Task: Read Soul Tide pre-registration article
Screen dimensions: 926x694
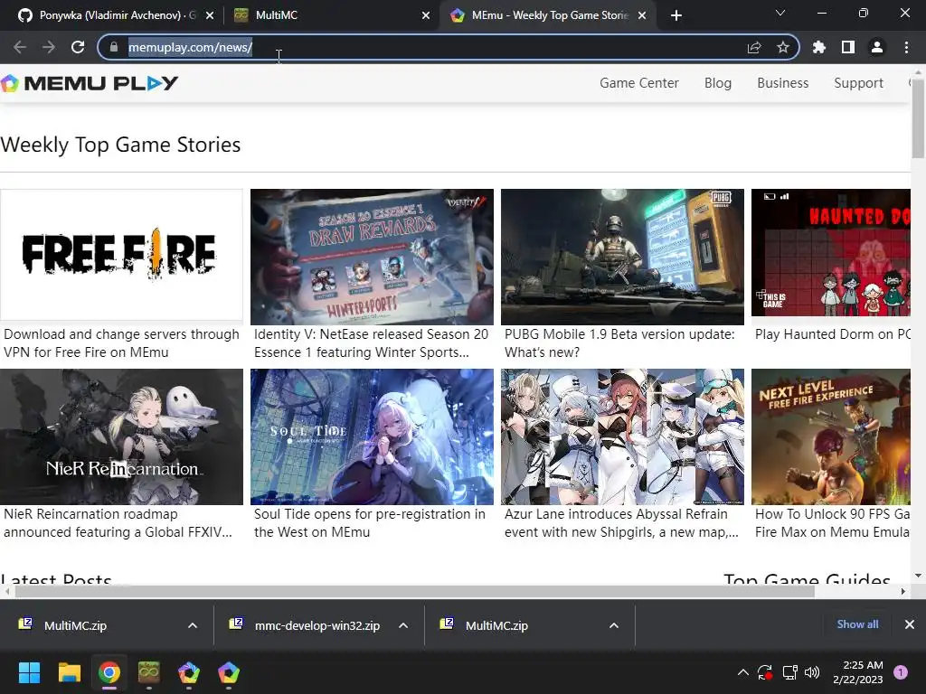Action: point(370,523)
